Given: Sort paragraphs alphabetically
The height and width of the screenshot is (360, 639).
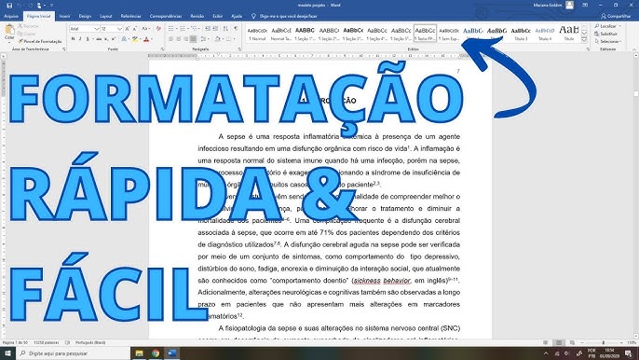Looking at the screenshot, I should pyautogui.click(x=225, y=29).
